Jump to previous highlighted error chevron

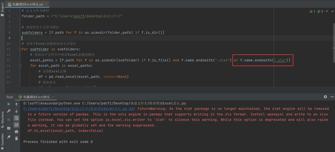click(327, 11)
